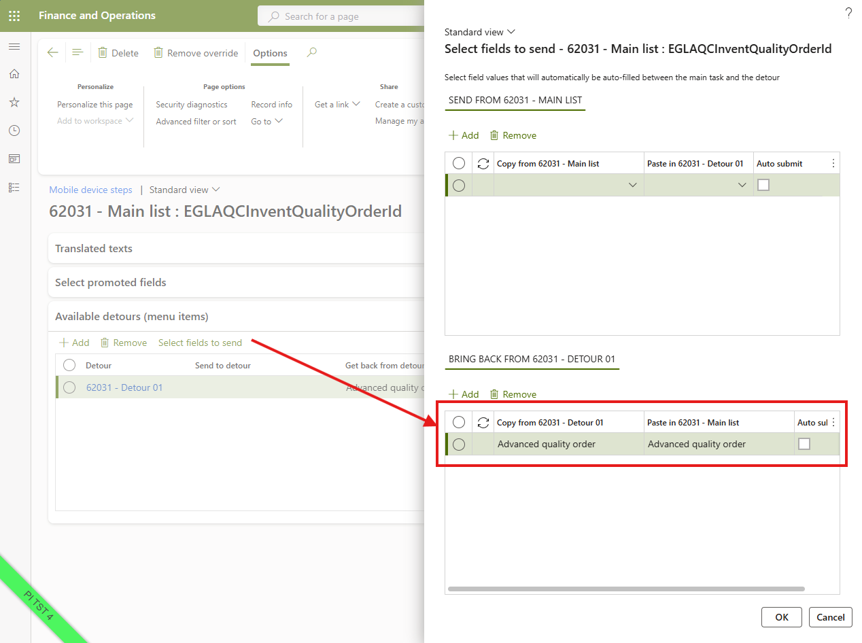Click Delete in the action pane
This screenshot has width=862, height=643.
pos(118,53)
